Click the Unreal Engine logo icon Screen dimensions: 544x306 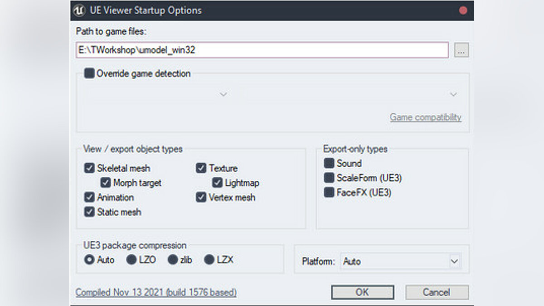[79, 10]
